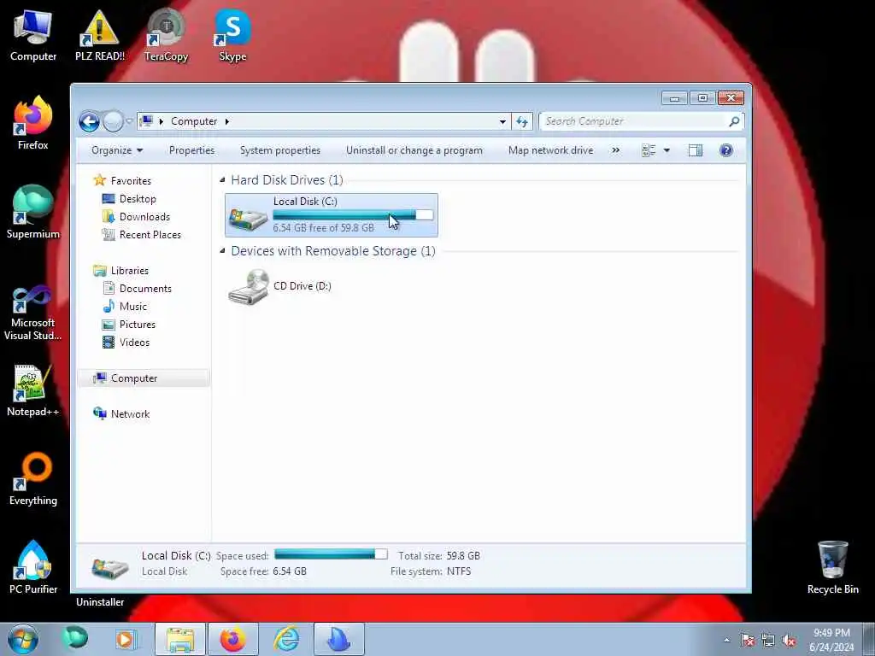Screen dimensions: 875x656
Task: Open the Music library
Action: pos(132,307)
